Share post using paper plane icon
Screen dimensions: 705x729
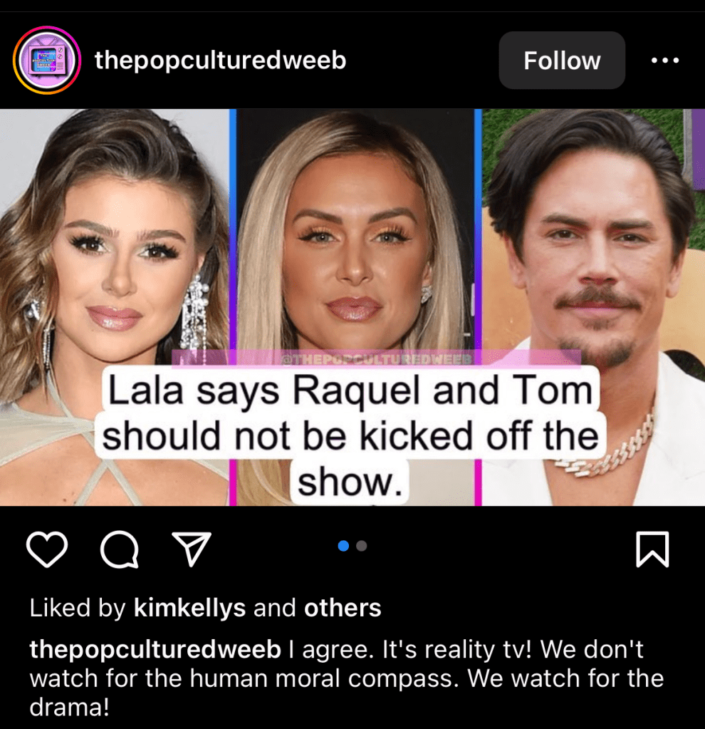(192, 549)
